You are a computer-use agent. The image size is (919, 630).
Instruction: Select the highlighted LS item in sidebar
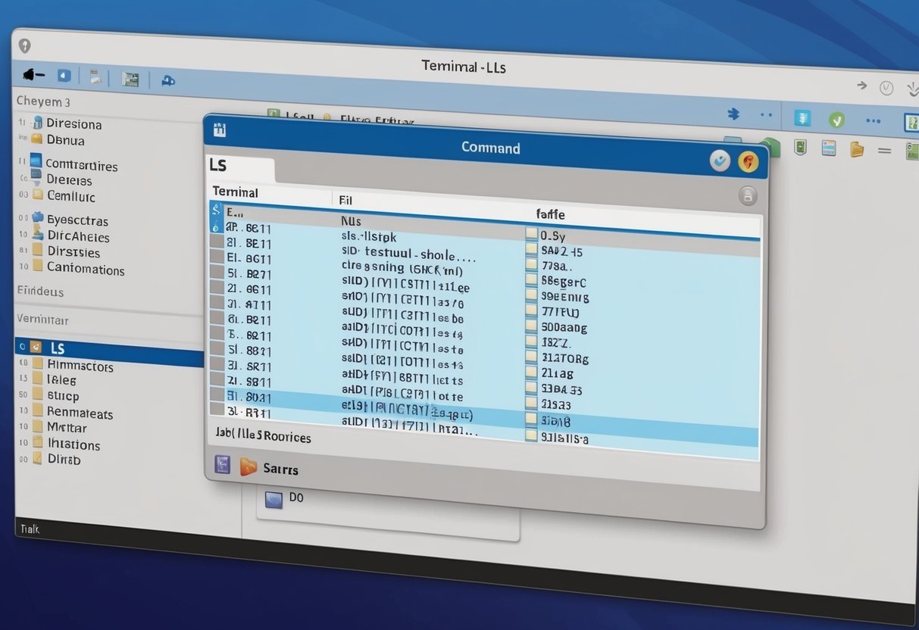coord(58,348)
